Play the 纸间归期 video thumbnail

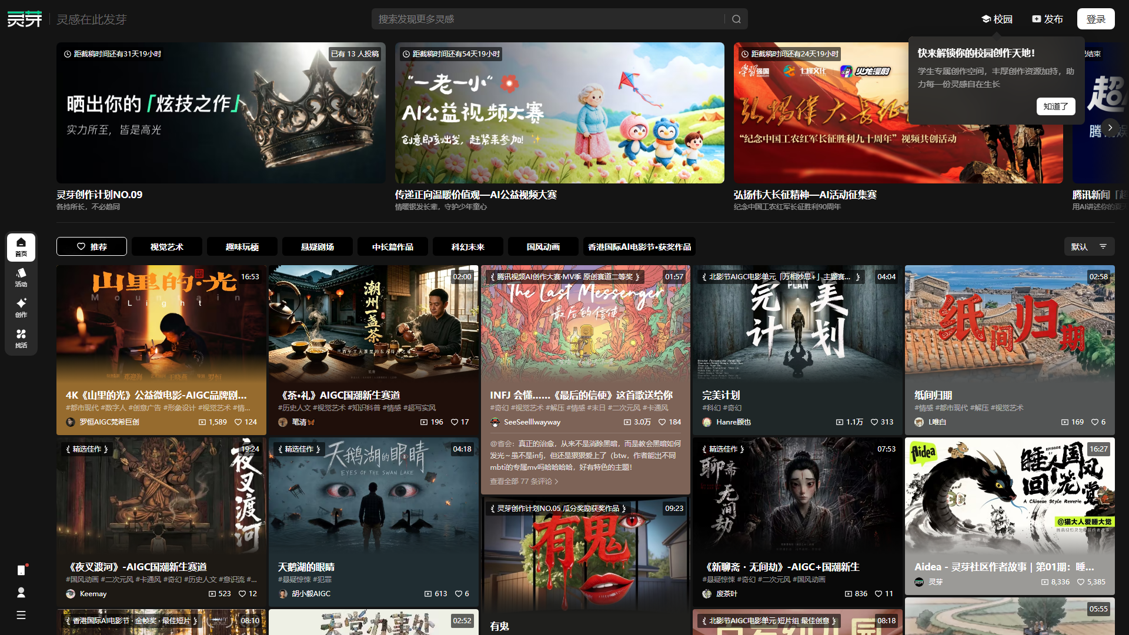(x=1010, y=323)
